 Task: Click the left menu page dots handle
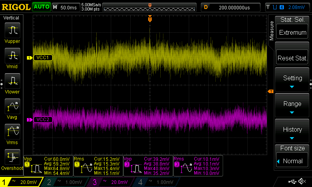(x=2, y=84)
